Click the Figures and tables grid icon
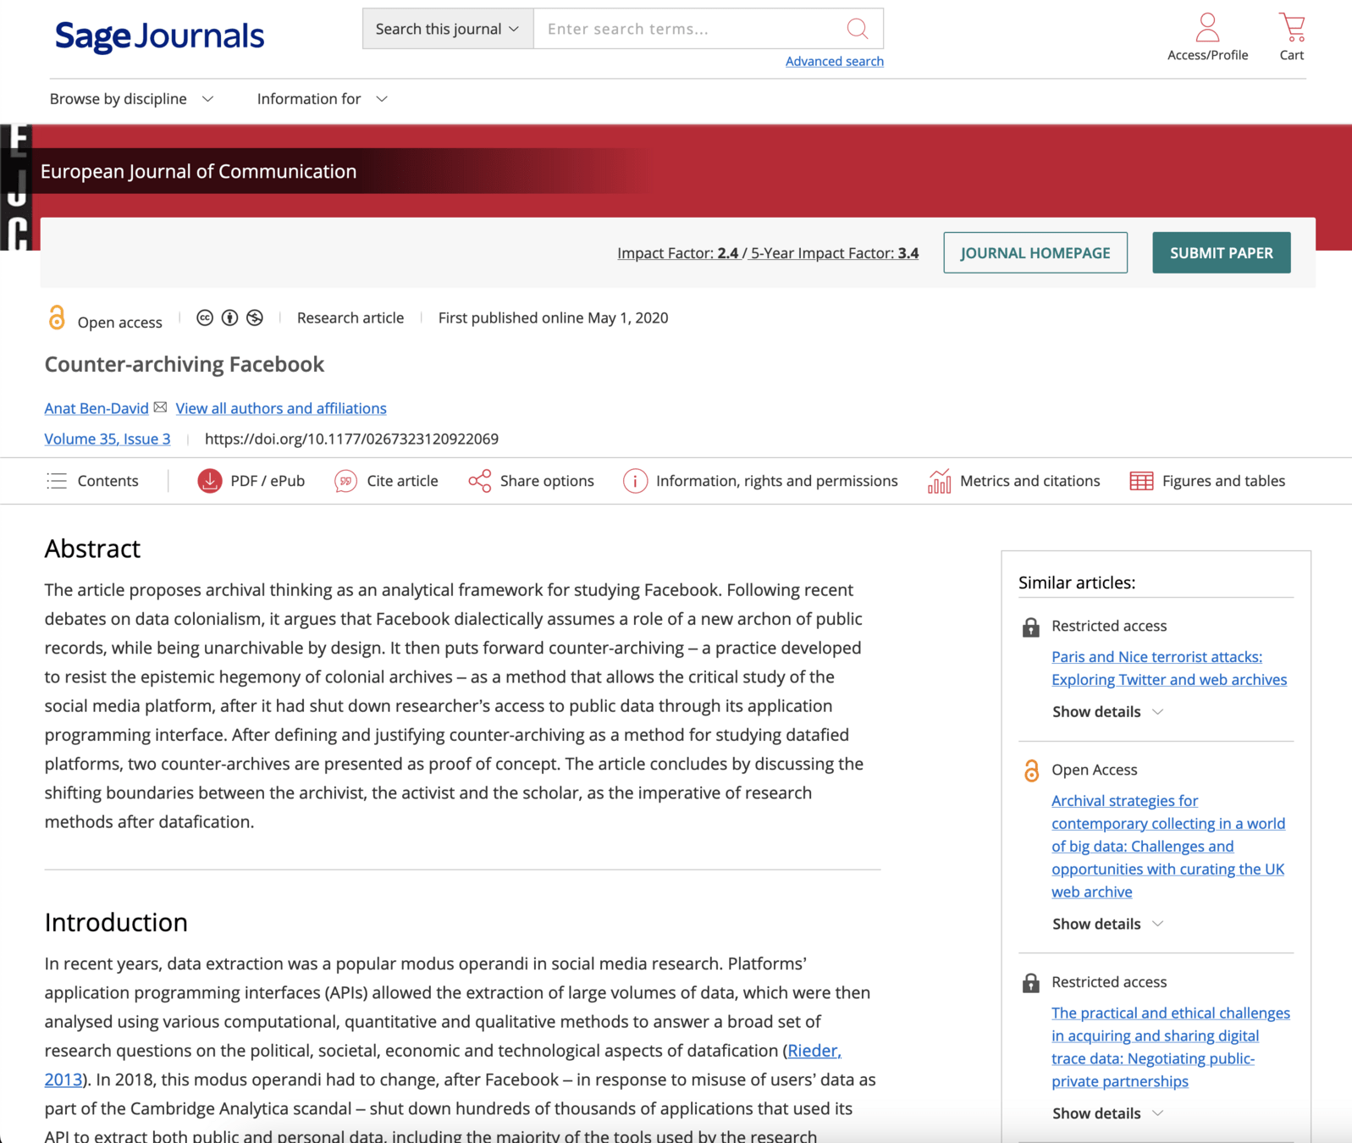The width and height of the screenshot is (1352, 1143). pyautogui.click(x=1141, y=481)
